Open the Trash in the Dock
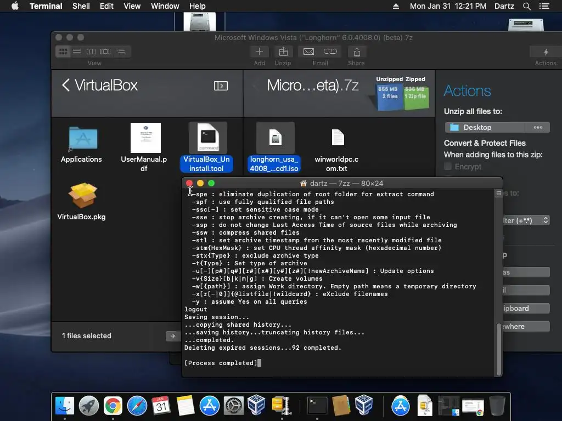Image resolution: width=562 pixels, height=421 pixels. point(497,406)
